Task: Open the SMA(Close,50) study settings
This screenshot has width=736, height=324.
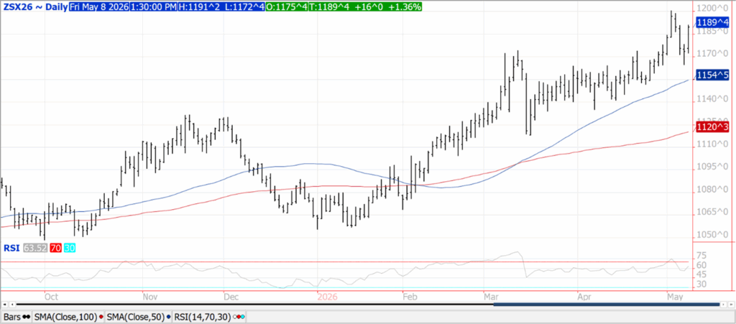Action: (136, 318)
